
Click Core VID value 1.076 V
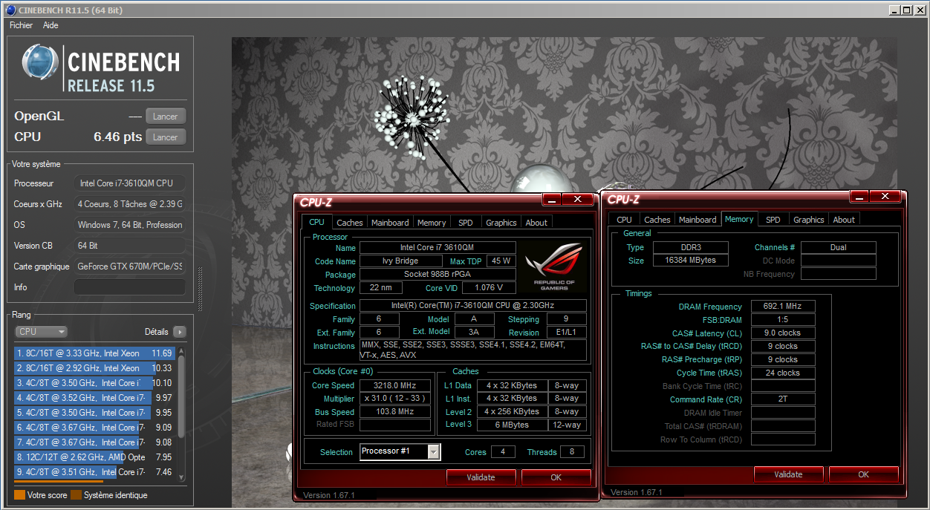click(489, 288)
